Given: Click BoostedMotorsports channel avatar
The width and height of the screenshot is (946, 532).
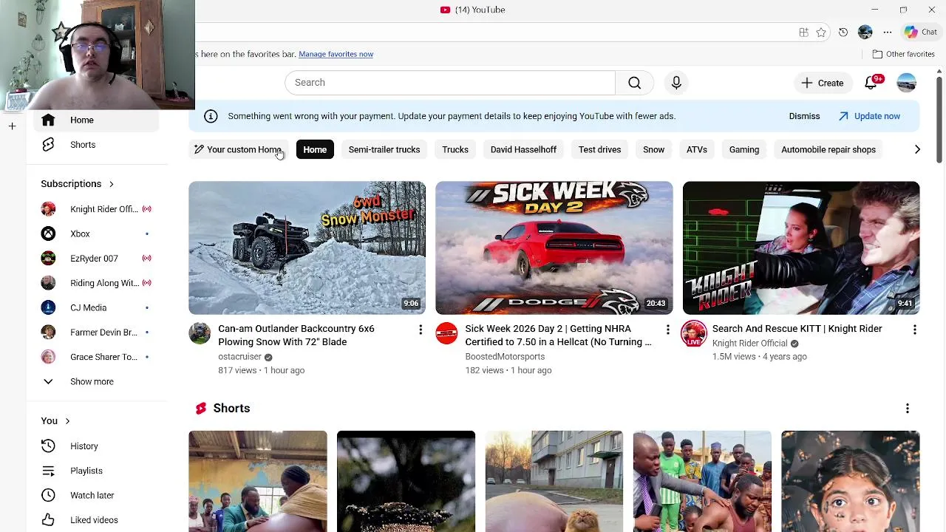Looking at the screenshot, I should click(446, 333).
